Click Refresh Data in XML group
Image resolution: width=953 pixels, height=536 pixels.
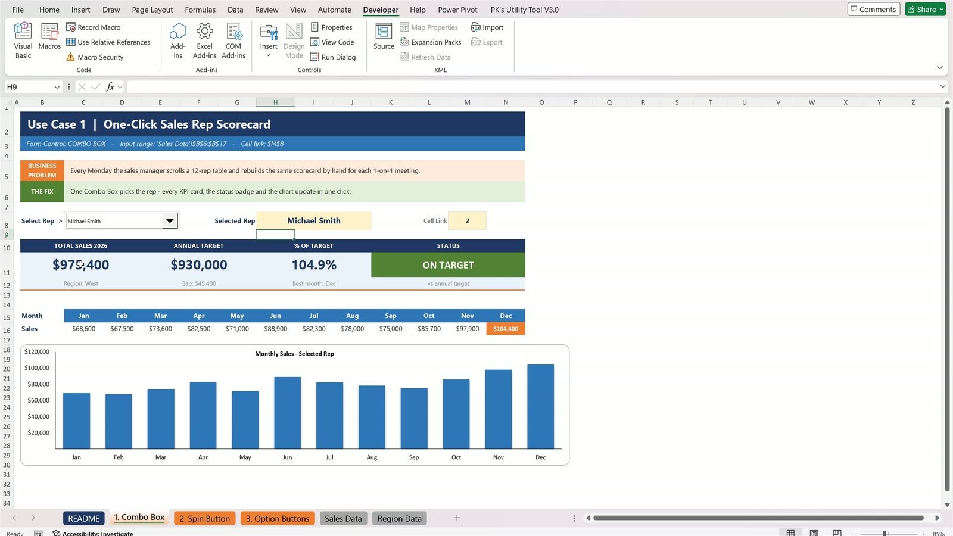click(x=425, y=57)
